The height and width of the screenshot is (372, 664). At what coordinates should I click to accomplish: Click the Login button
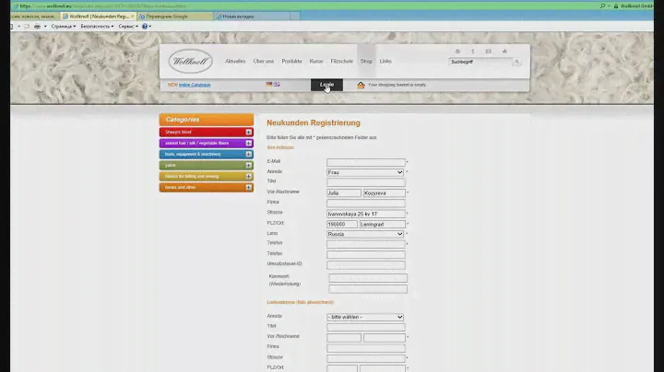coord(326,85)
